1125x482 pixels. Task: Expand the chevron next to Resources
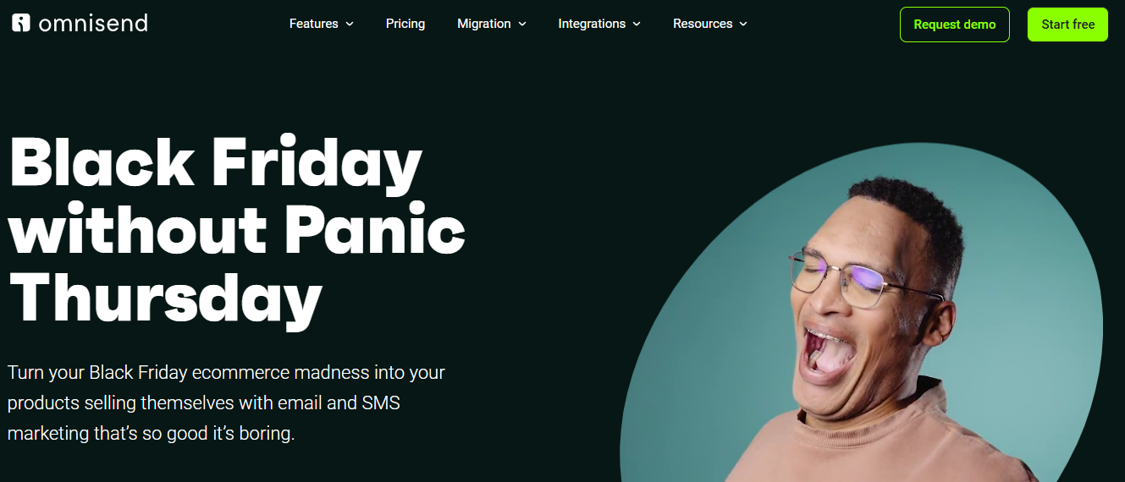click(743, 25)
